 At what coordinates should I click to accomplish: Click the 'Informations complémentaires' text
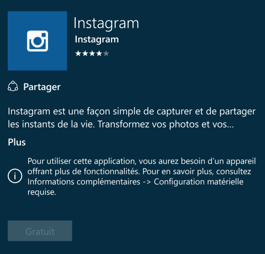[84, 182]
